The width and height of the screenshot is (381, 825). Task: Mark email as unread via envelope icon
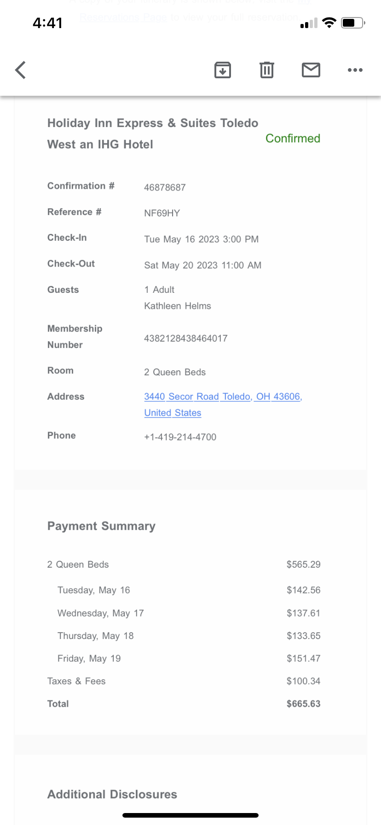coord(311,70)
